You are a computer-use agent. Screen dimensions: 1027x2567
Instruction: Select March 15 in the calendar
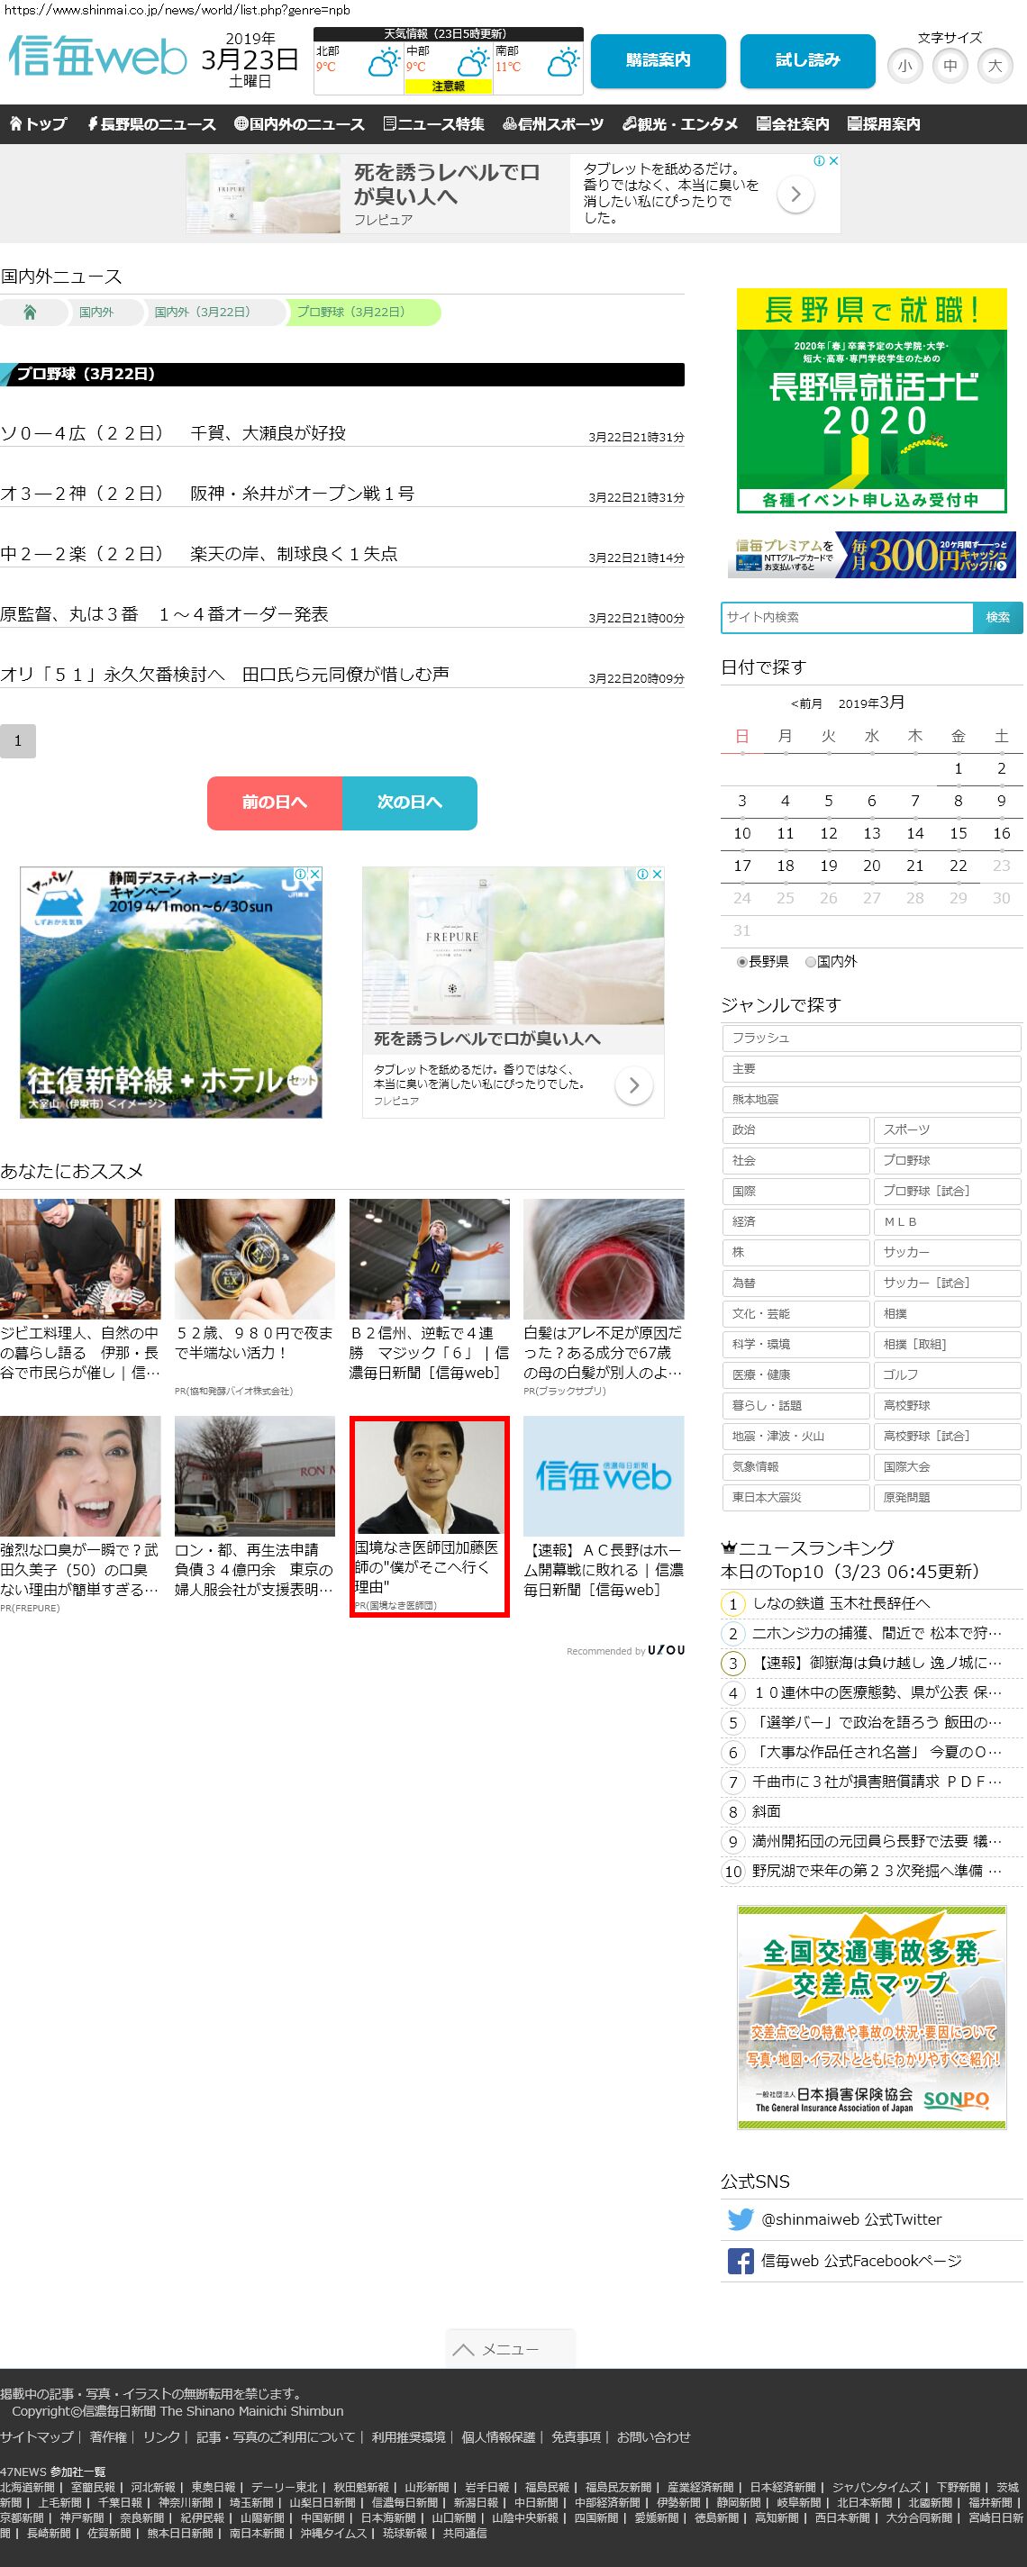click(x=958, y=833)
